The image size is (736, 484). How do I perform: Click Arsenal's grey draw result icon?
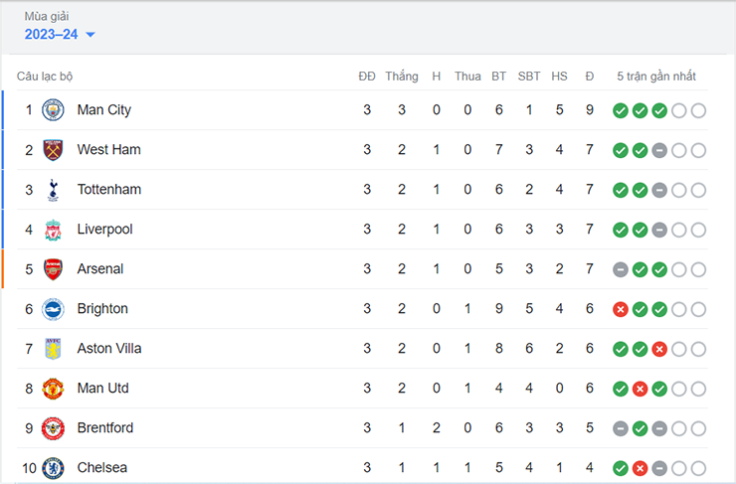pos(620,269)
